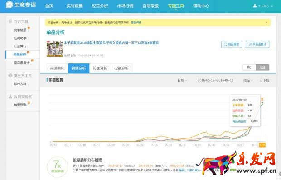The width and height of the screenshot is (281, 180).
Task: Click the 商品搜索 magnifier button
Action: click(231, 44)
